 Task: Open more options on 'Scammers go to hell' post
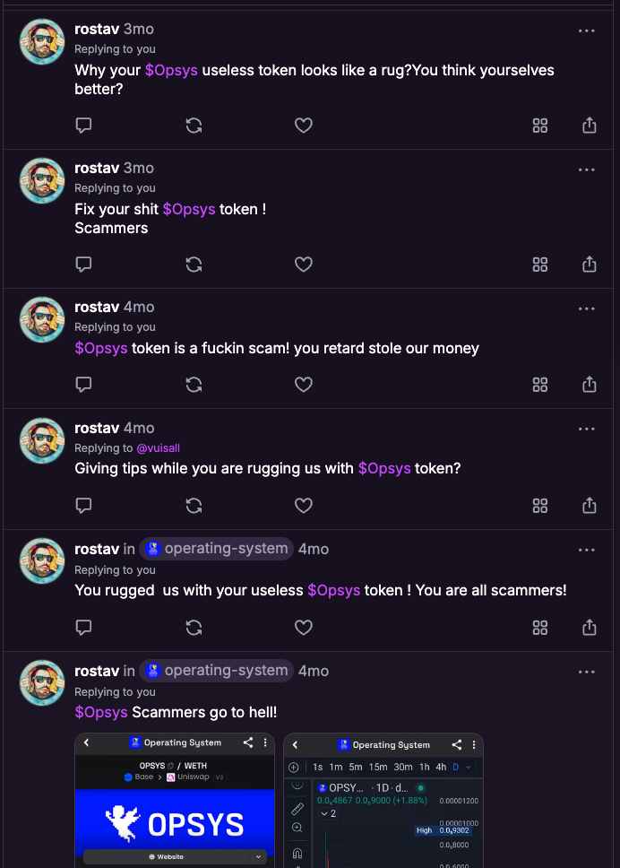(587, 672)
